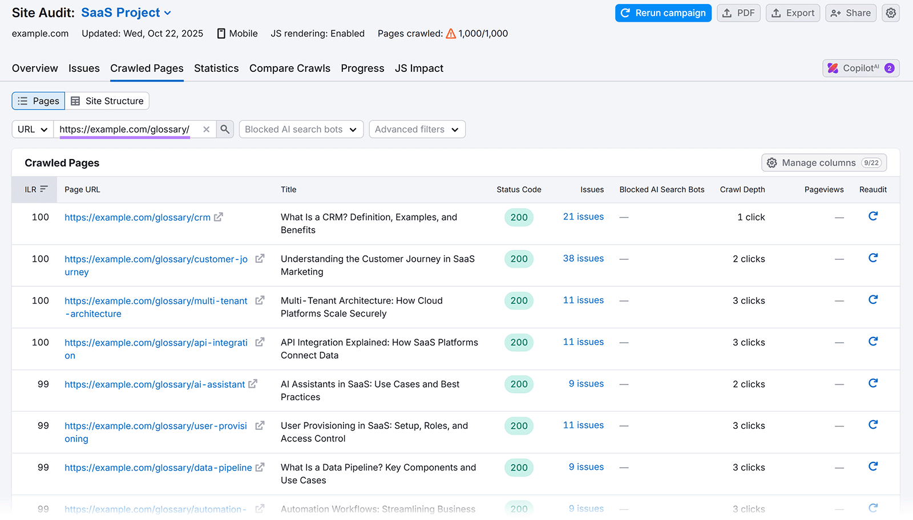
Task: View 38 issues for customer journey
Action: click(x=583, y=258)
